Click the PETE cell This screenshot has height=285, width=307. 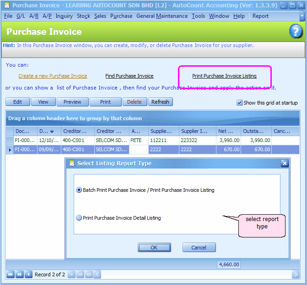click(139, 140)
